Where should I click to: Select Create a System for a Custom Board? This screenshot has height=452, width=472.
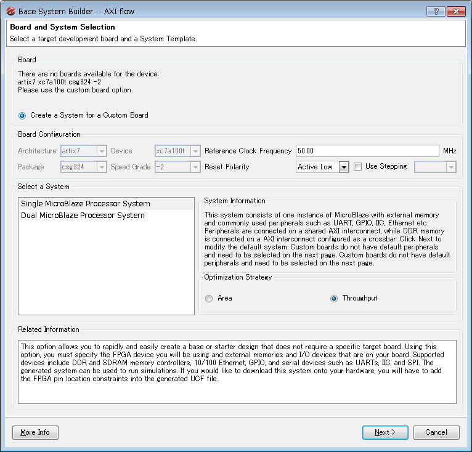pyautogui.click(x=23, y=115)
